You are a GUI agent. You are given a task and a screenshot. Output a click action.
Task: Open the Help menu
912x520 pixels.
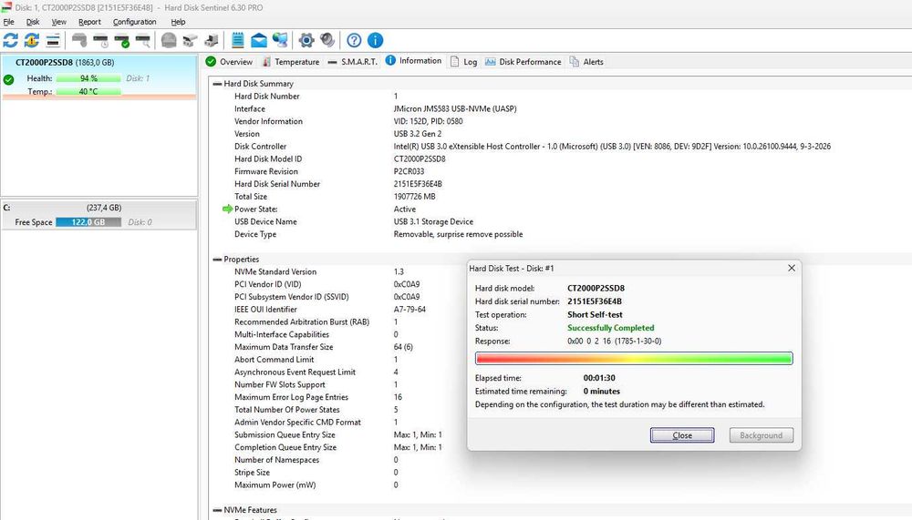[x=178, y=22]
